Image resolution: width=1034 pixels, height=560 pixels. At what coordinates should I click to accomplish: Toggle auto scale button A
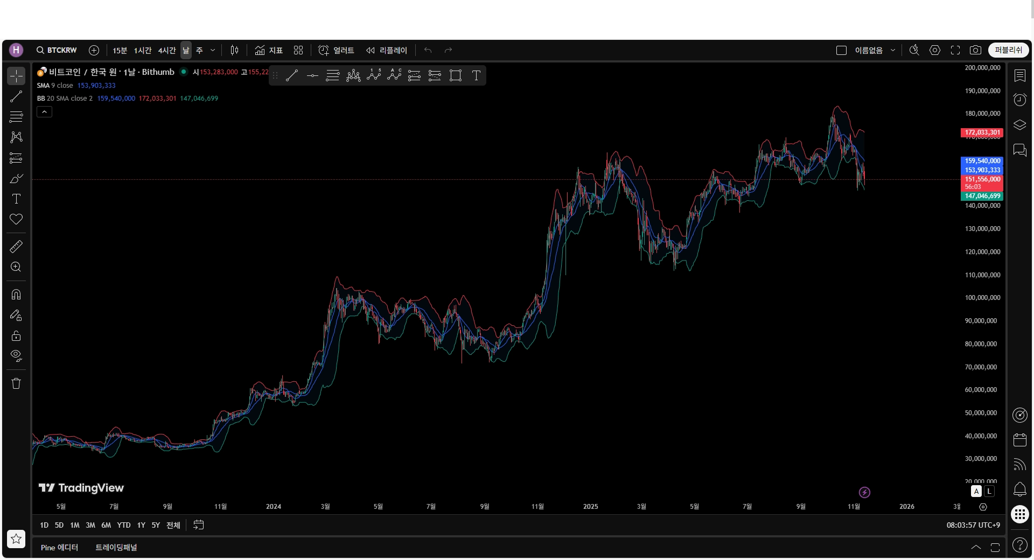(x=976, y=491)
